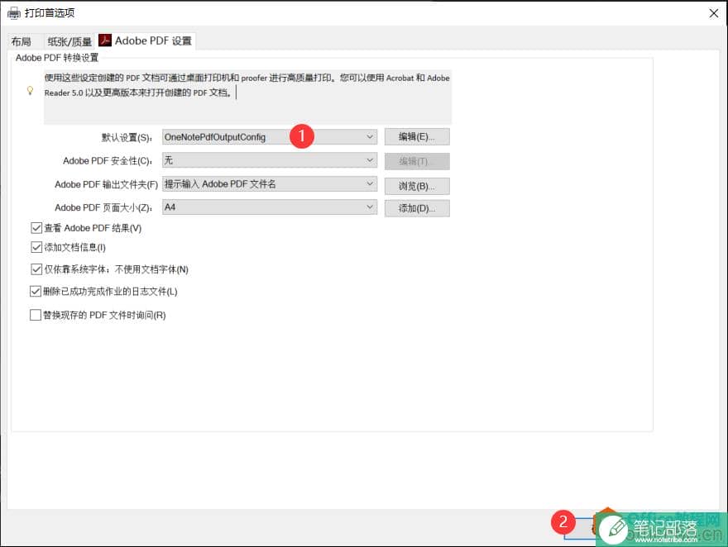Click the 默认设置(S) label

click(x=127, y=138)
